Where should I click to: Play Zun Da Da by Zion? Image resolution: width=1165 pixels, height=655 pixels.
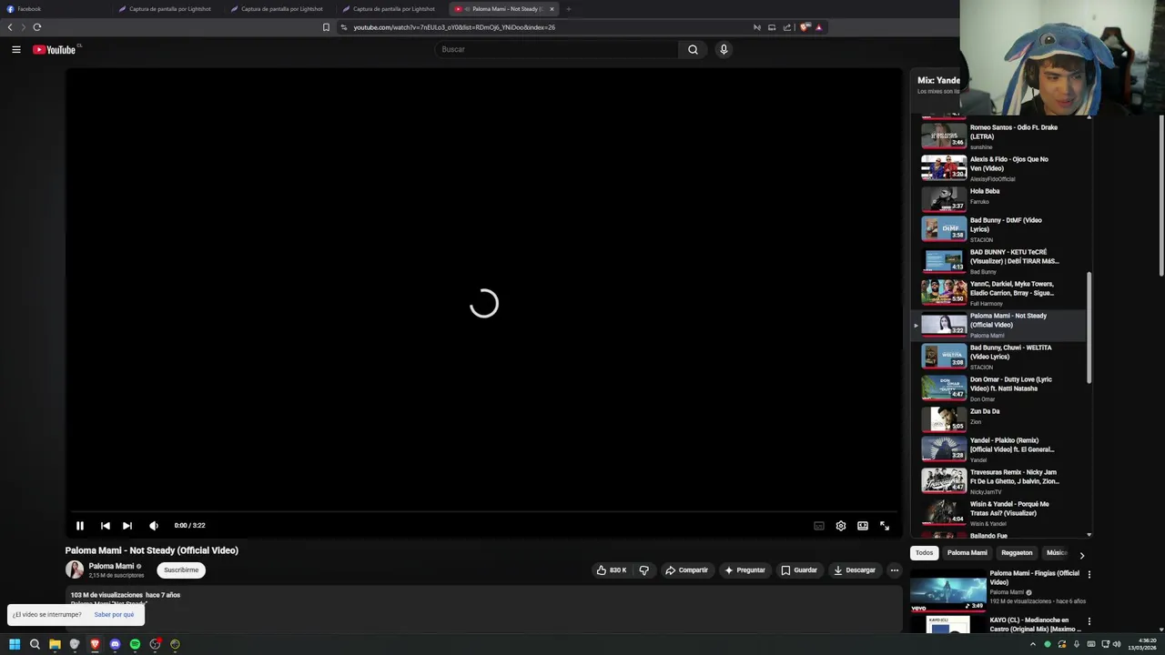tap(999, 418)
